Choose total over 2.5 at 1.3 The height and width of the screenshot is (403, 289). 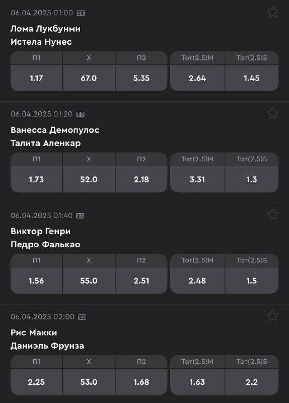click(252, 179)
